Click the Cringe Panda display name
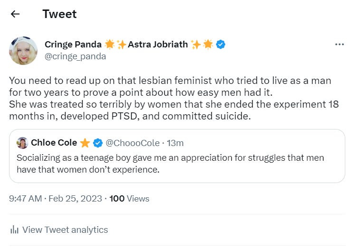Viewport: 351px width, 248px height. point(73,45)
